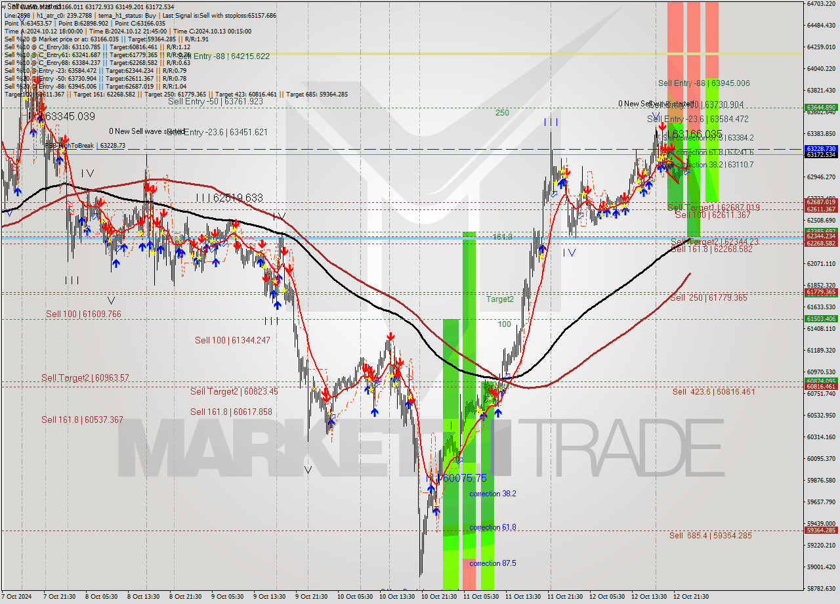This screenshot has height=604, width=840.
Task: Click the 58782.630 axis value
Action: (x=820, y=588)
